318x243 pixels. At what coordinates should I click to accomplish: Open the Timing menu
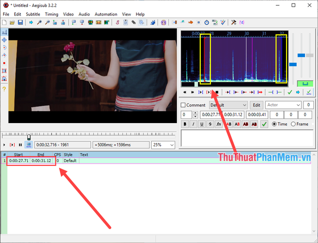click(51, 14)
